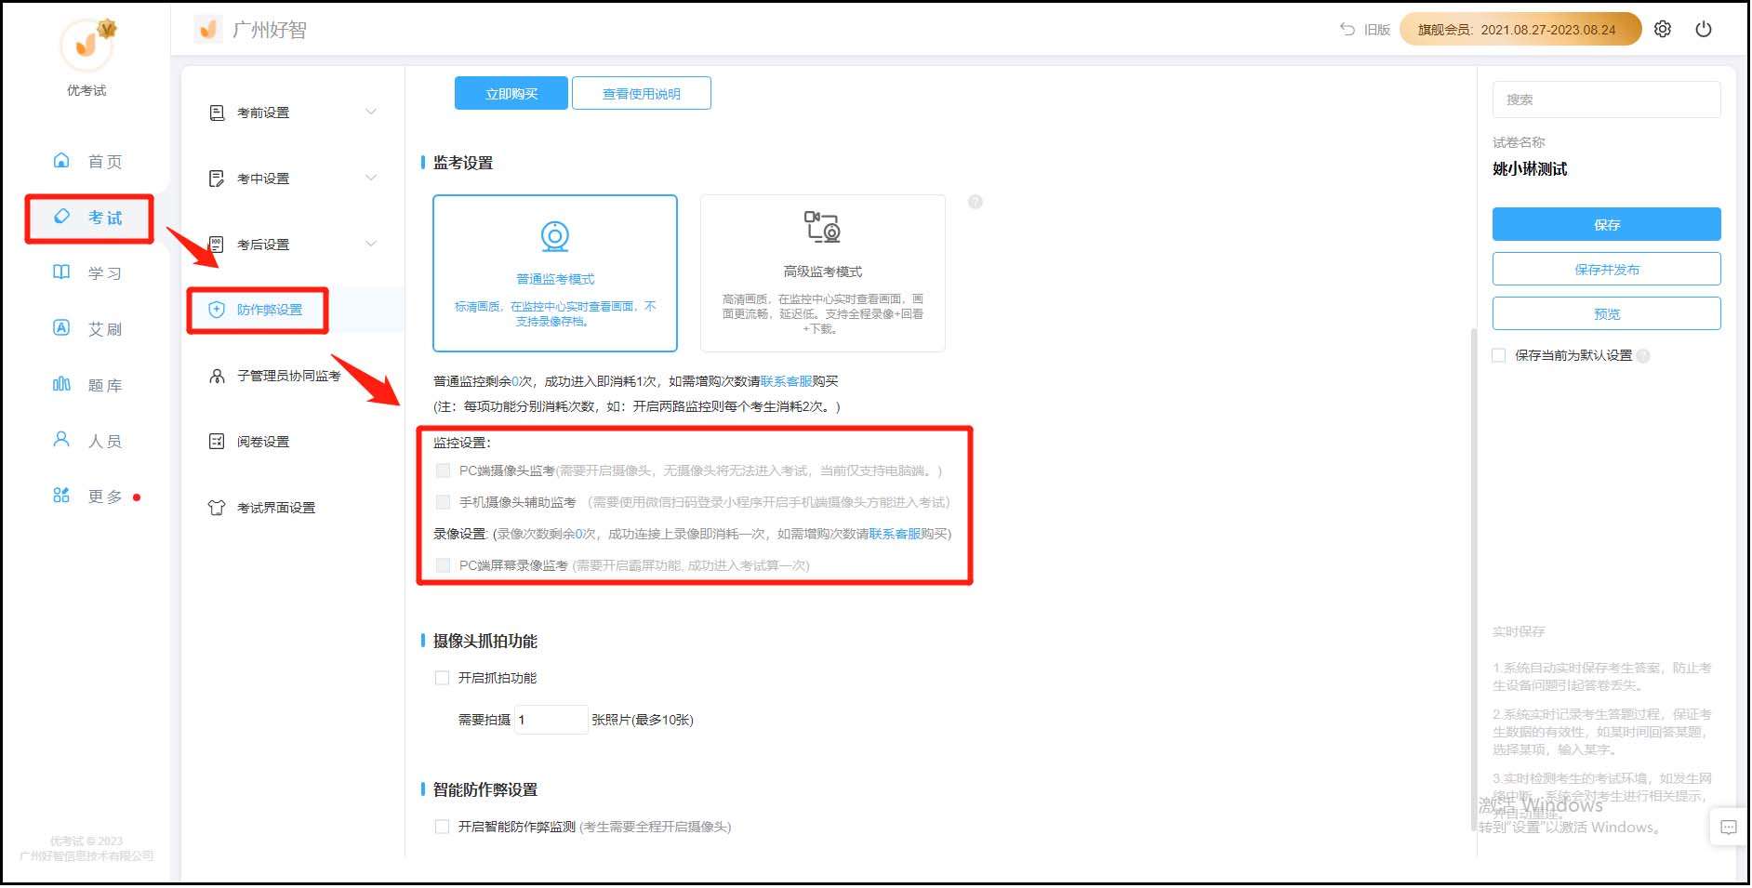Enable 开启智能防作弊监测 smart anti-cheat monitoring

pyautogui.click(x=443, y=826)
